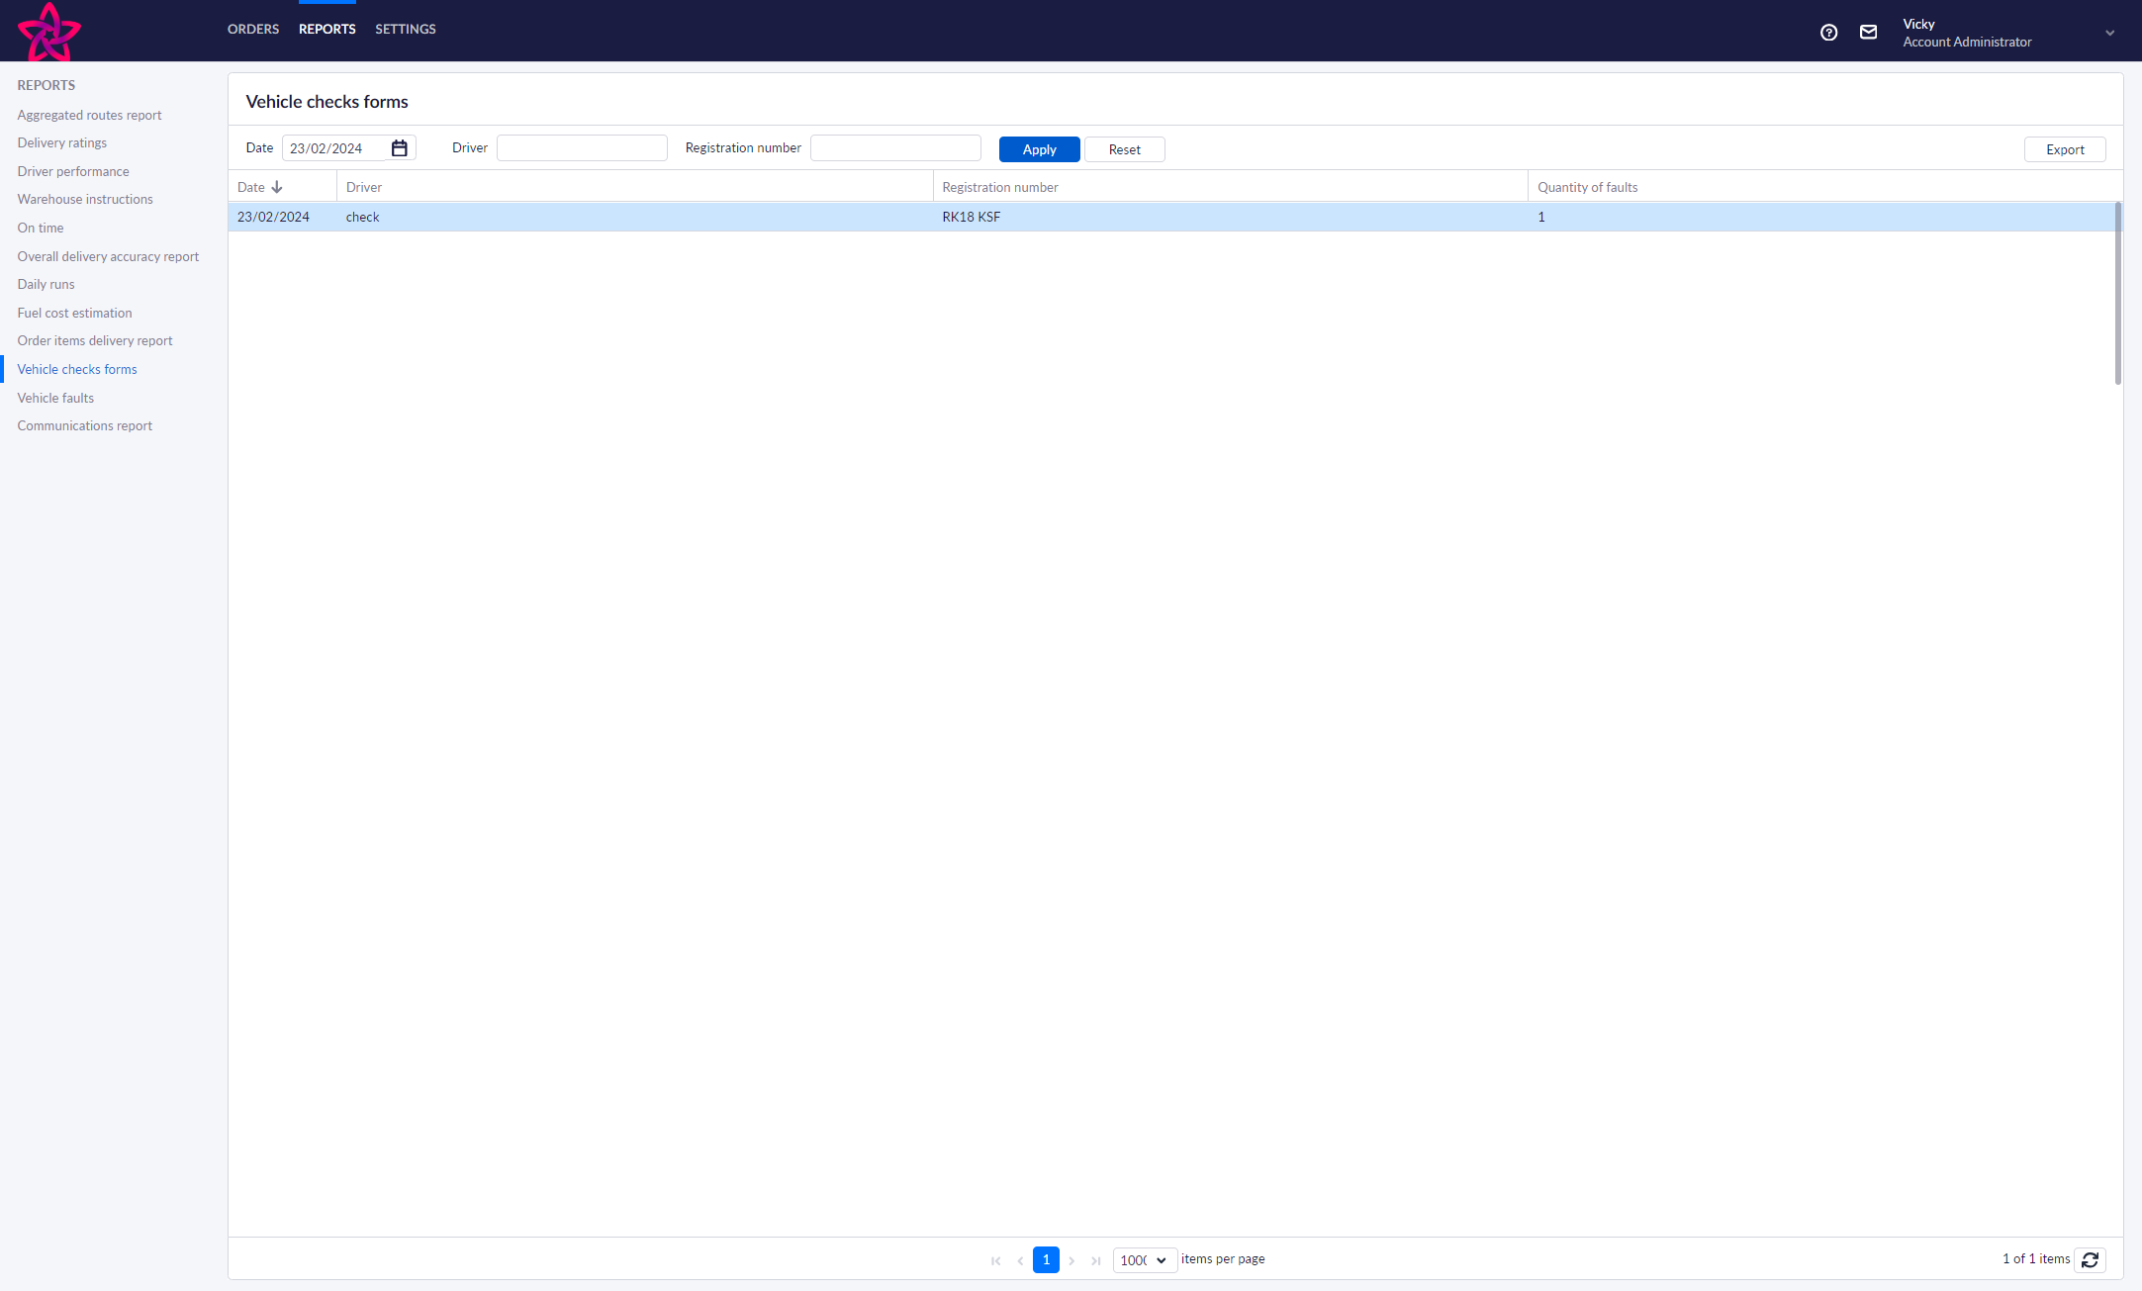Click the 'Account Administrator' user label
Viewport: 2142px width, 1291px height.
pos(1967,42)
